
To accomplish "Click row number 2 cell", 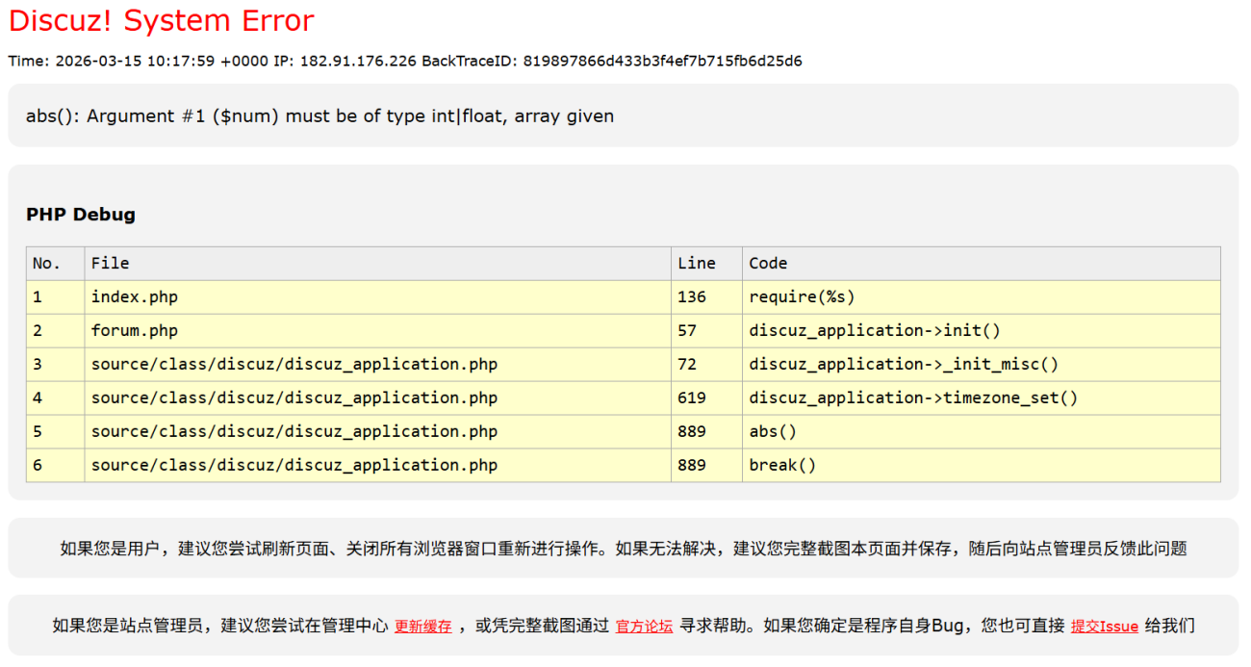I will [56, 331].
